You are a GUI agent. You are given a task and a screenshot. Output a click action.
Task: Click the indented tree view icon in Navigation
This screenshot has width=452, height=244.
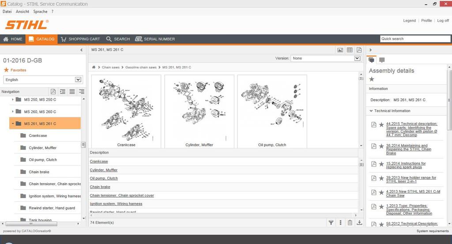pyautogui.click(x=63, y=92)
